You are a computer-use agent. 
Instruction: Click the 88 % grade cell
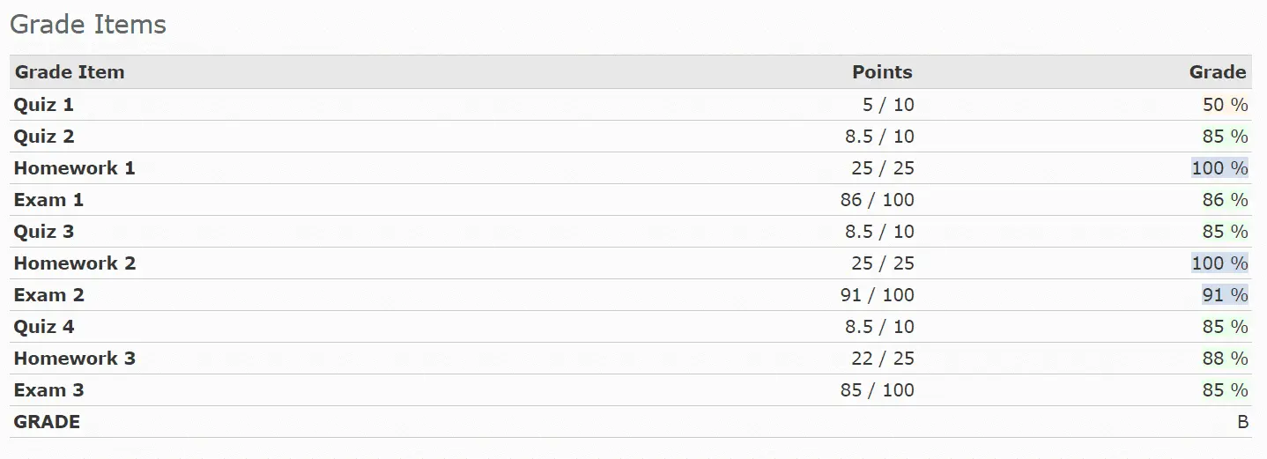coord(1225,359)
